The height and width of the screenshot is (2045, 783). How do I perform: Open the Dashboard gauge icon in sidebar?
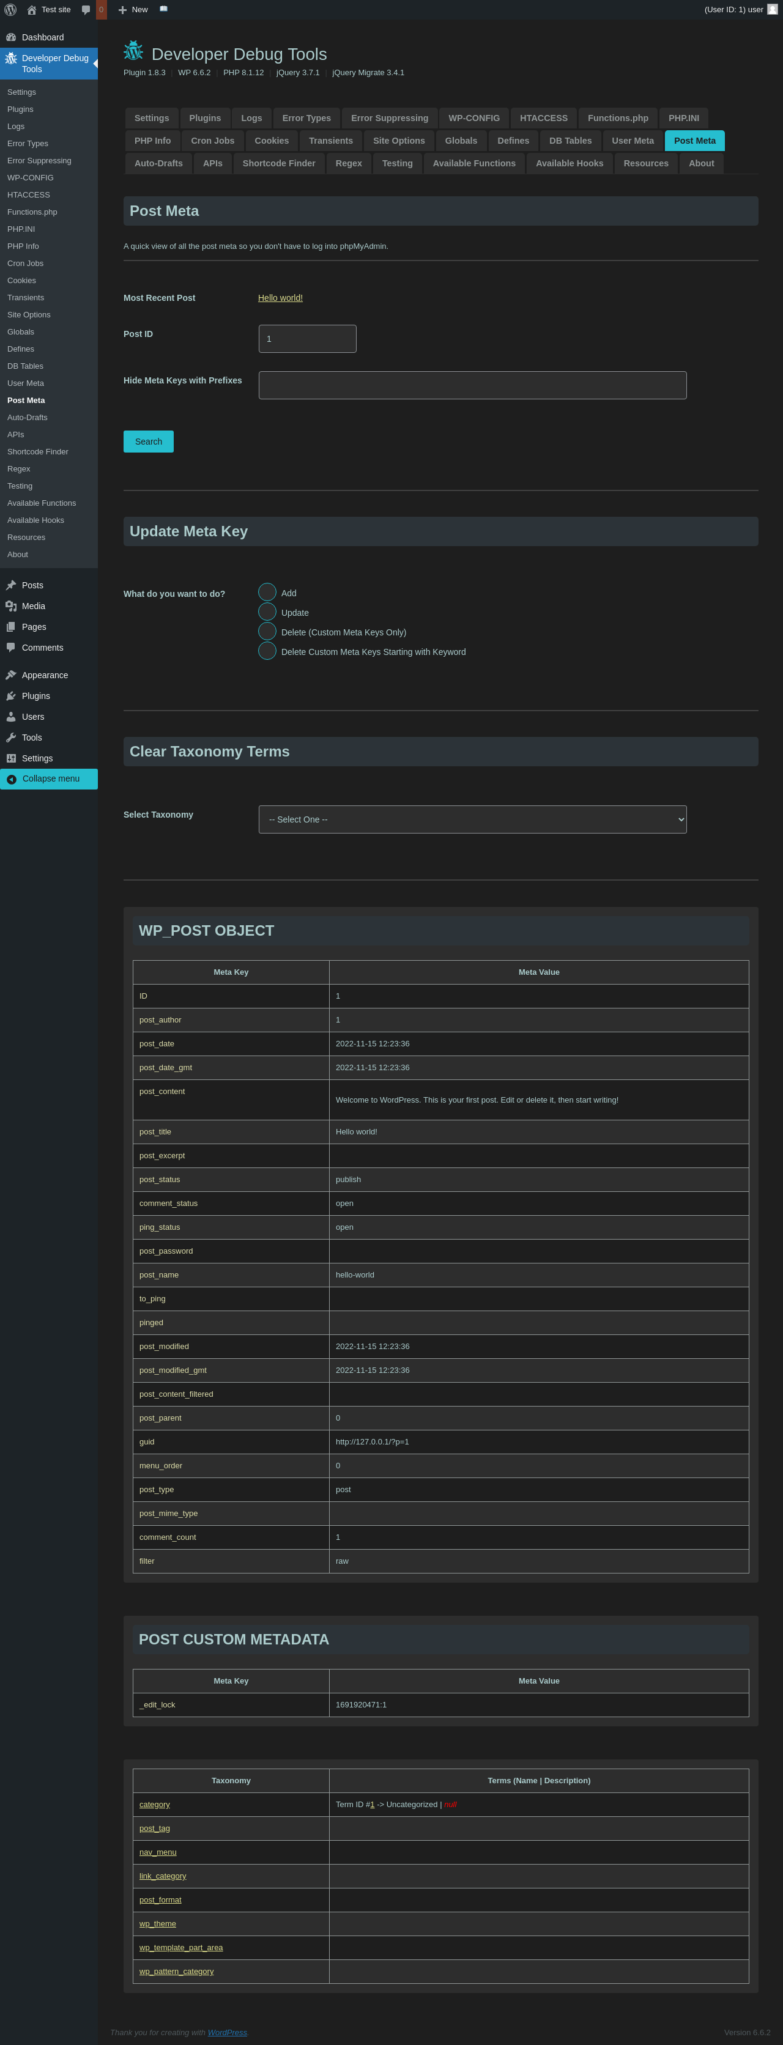coord(11,37)
